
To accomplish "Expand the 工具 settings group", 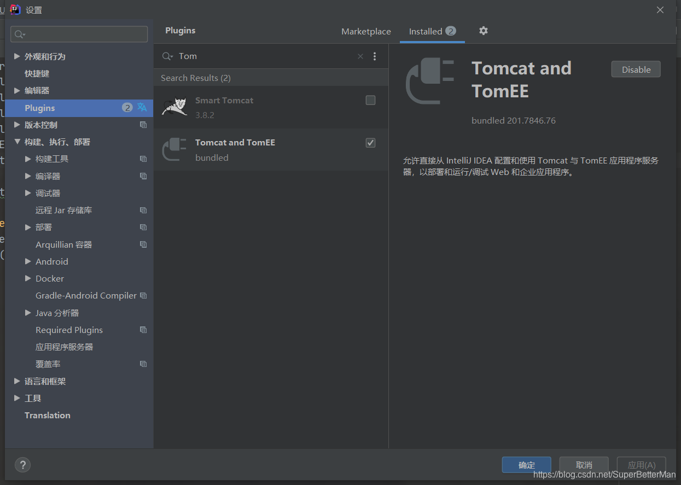I will click(17, 398).
